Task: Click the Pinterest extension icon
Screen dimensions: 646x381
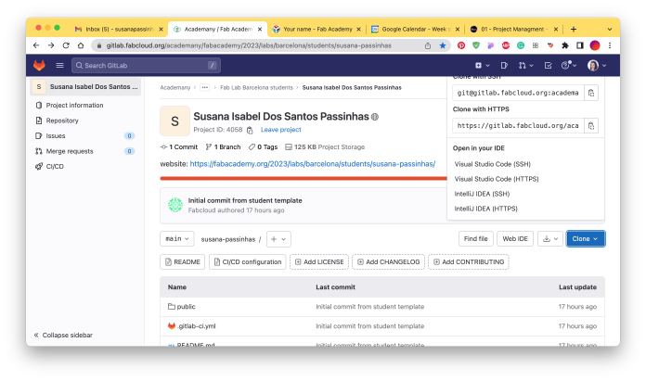Action: pos(461,45)
